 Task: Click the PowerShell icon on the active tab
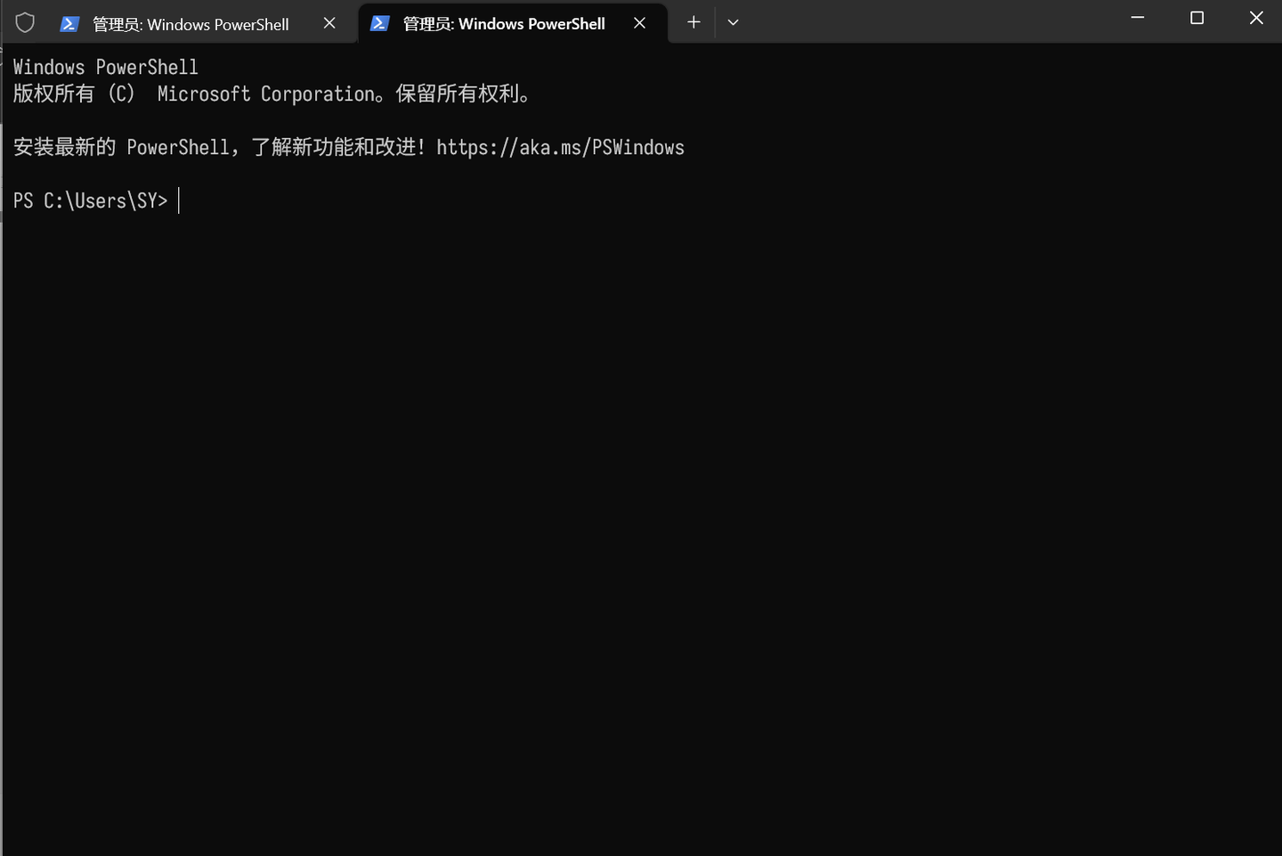[380, 23]
